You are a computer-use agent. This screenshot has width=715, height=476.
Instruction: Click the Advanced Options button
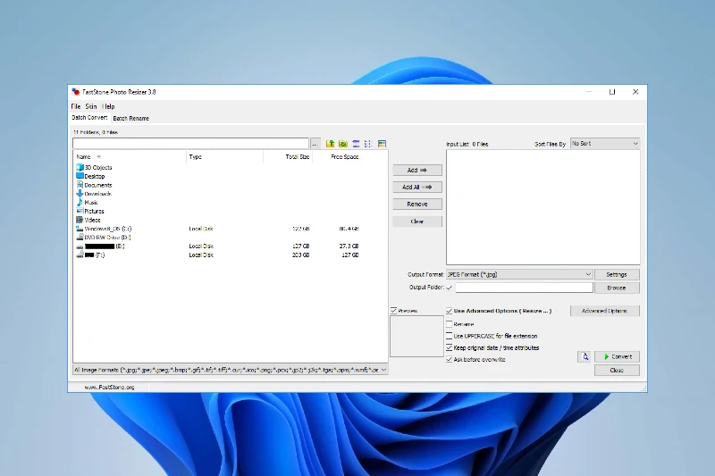pyautogui.click(x=604, y=311)
